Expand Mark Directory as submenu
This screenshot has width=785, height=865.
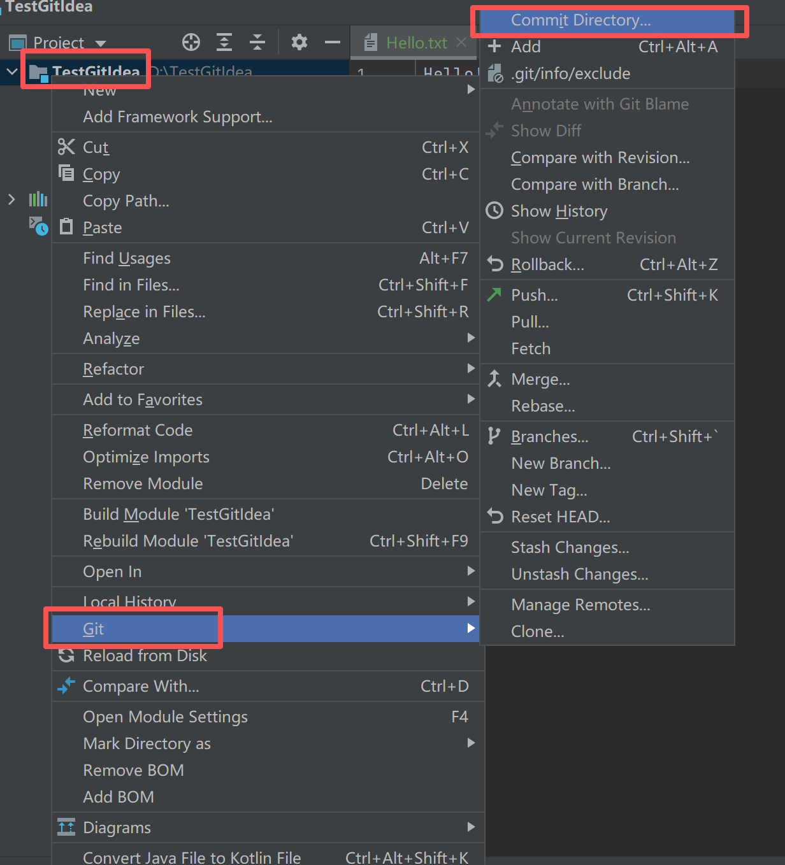pos(268,743)
